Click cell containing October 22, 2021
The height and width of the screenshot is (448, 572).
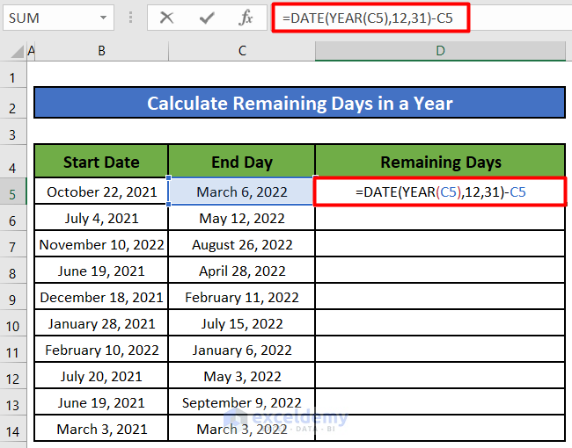tap(101, 192)
